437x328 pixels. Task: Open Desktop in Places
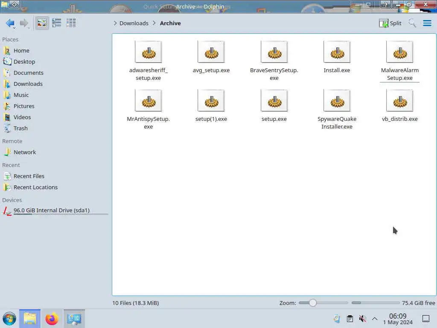55,61
